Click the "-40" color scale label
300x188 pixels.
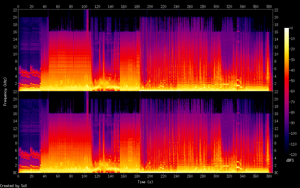(292, 70)
